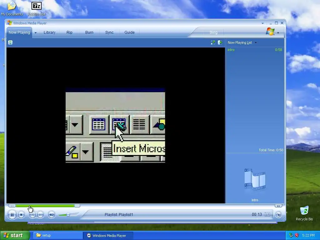This screenshot has height=240, width=320.
Task: Stop playback with the Stop button
Action: (x=21, y=215)
